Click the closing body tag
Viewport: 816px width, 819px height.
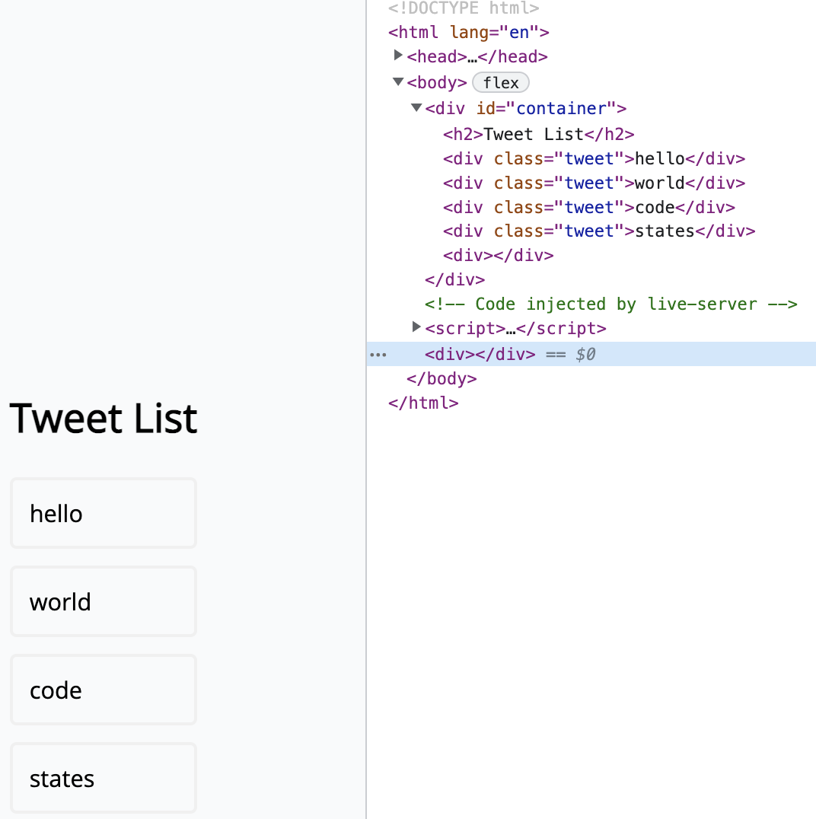pyautogui.click(x=441, y=378)
